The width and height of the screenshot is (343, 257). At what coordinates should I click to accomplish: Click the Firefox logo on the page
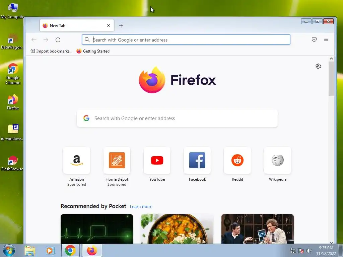tap(177, 80)
